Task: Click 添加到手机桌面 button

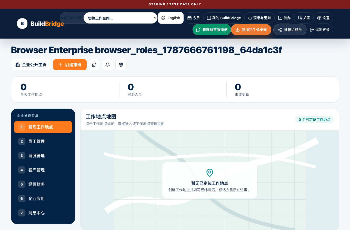Action: point(251,30)
